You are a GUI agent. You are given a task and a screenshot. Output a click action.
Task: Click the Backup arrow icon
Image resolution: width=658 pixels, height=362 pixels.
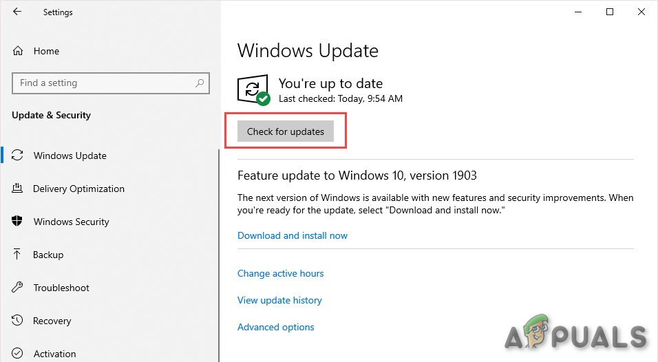(18, 255)
